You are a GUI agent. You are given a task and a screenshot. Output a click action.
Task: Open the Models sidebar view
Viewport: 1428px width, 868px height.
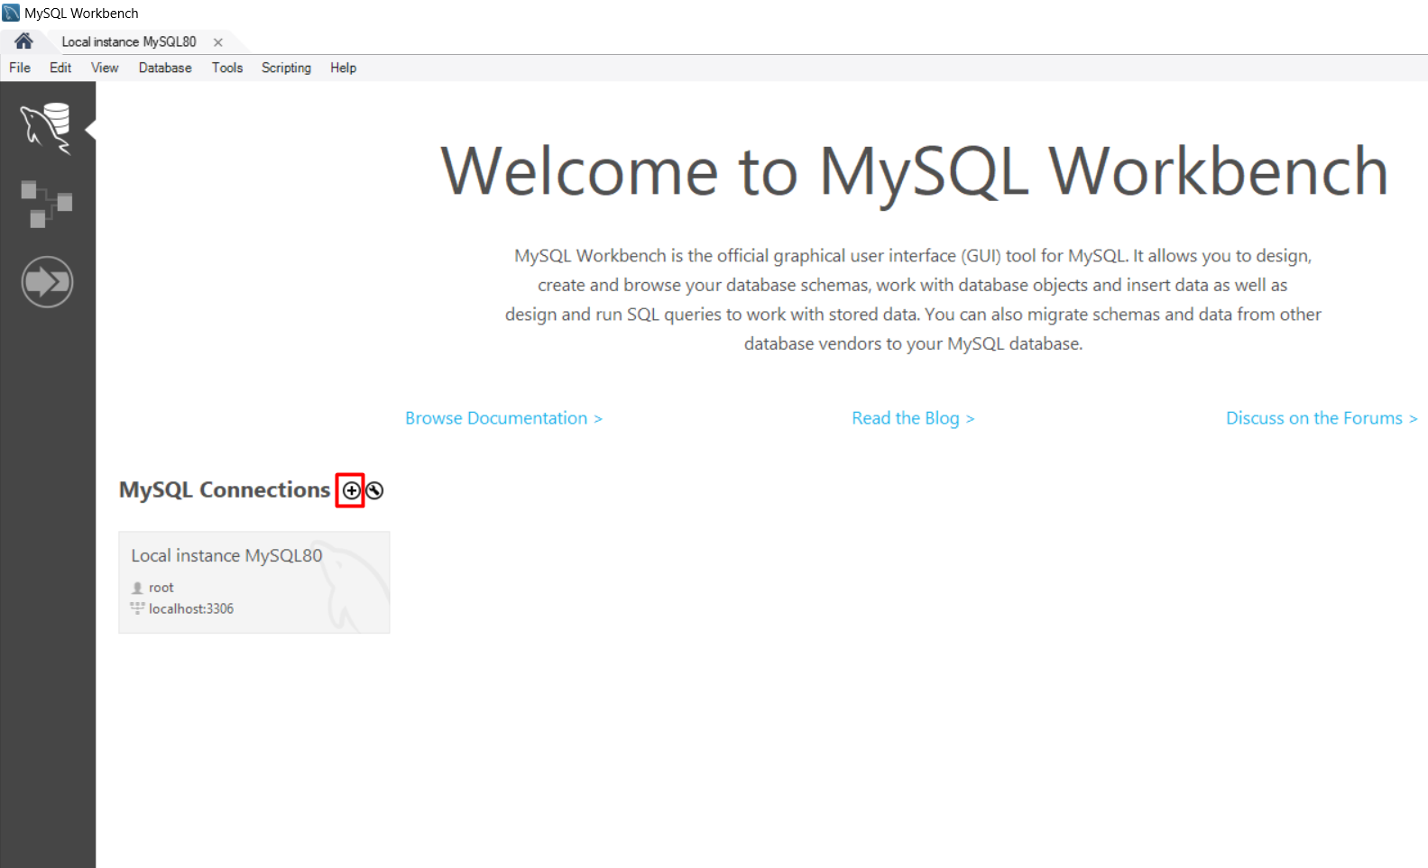(x=47, y=204)
